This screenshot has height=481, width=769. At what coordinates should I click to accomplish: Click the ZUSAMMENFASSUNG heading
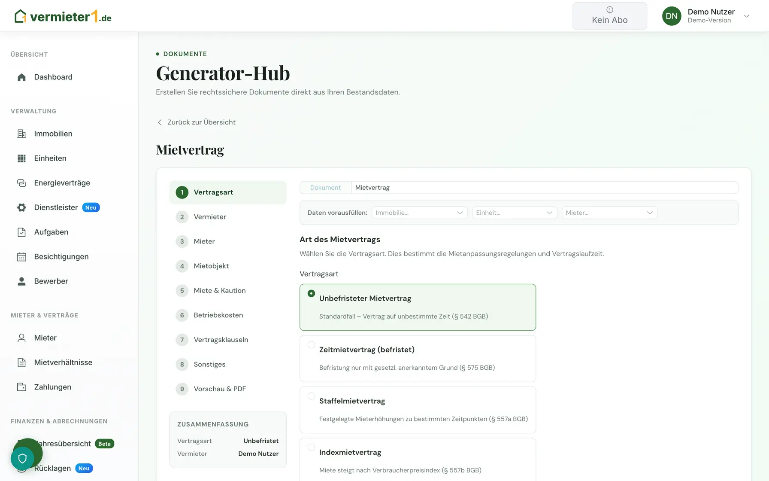click(213, 424)
